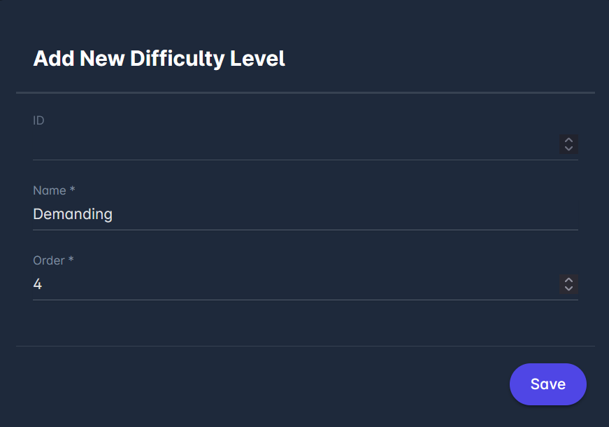Click the ID spinner control icon
This screenshot has width=609, height=427.
point(568,144)
